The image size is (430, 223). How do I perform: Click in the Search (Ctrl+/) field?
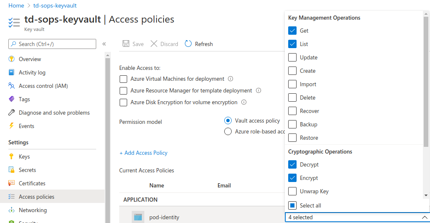52,44
